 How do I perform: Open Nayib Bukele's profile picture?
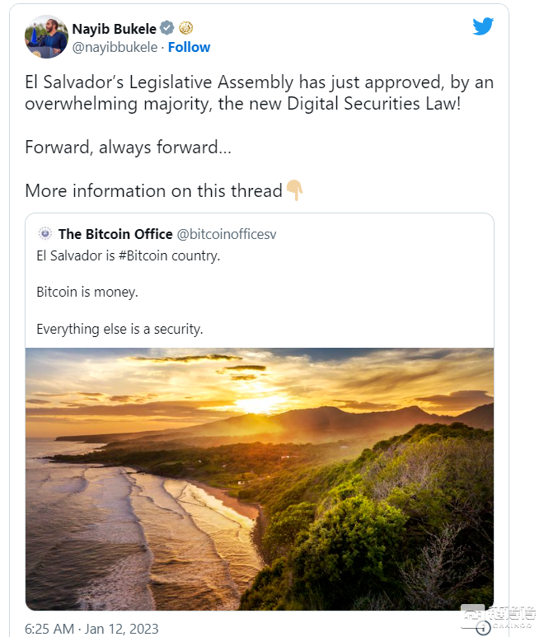point(46,37)
